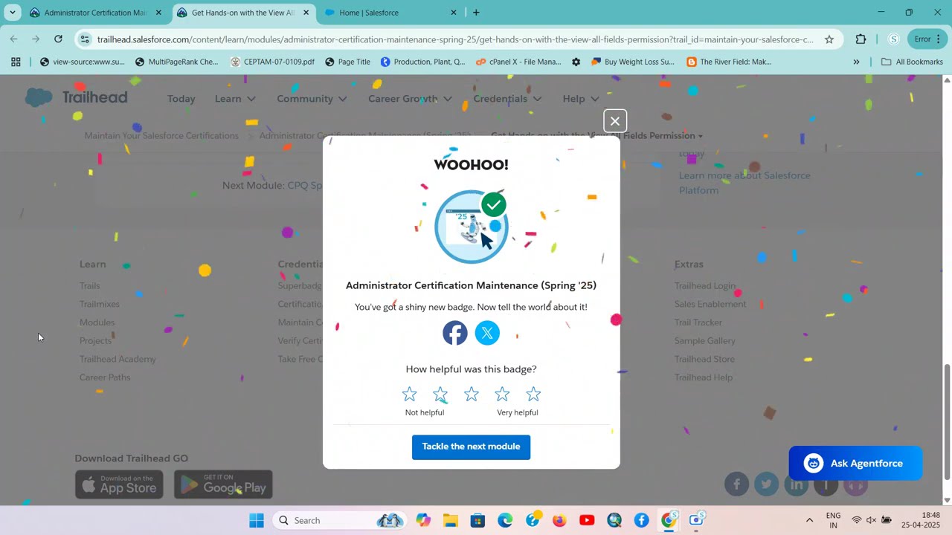This screenshot has width=952, height=535.
Task: Expand the Learn menu
Action: [x=235, y=98]
